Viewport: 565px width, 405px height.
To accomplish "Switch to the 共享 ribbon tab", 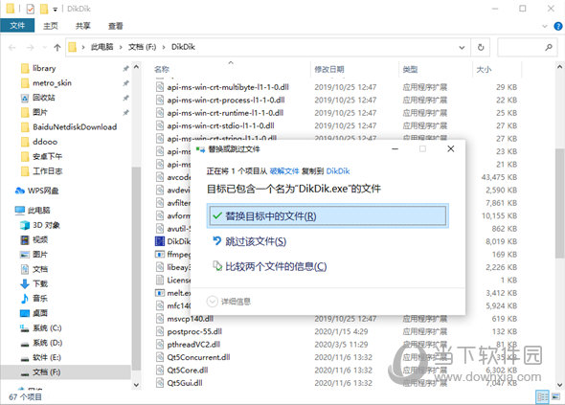I will [x=83, y=26].
